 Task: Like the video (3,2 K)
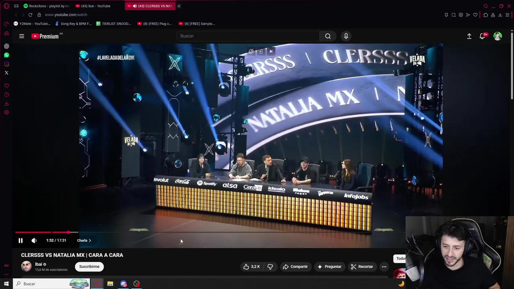pos(251,267)
